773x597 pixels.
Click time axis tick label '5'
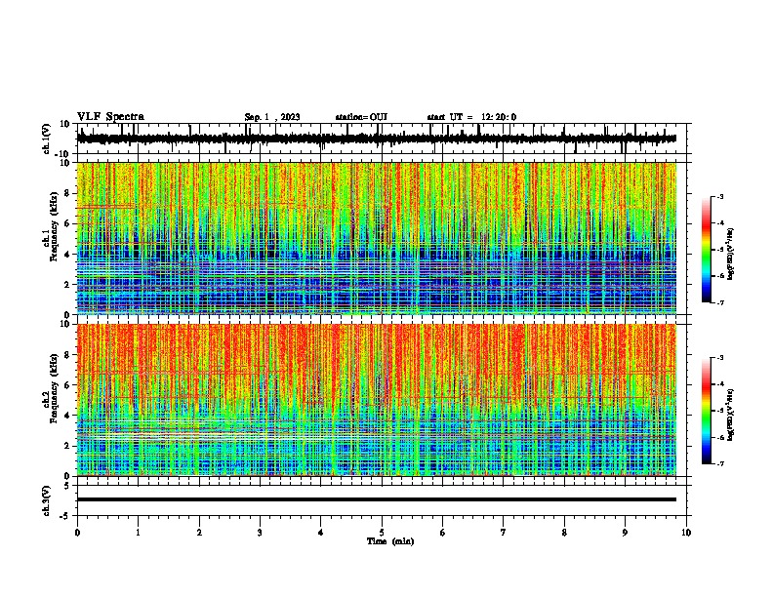pyautogui.click(x=382, y=533)
